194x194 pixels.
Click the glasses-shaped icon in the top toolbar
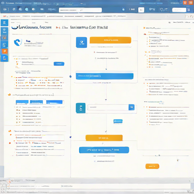point(52,9)
